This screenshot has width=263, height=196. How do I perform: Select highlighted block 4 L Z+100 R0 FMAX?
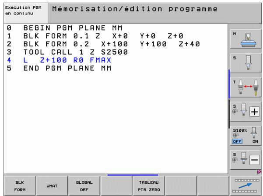(59, 60)
